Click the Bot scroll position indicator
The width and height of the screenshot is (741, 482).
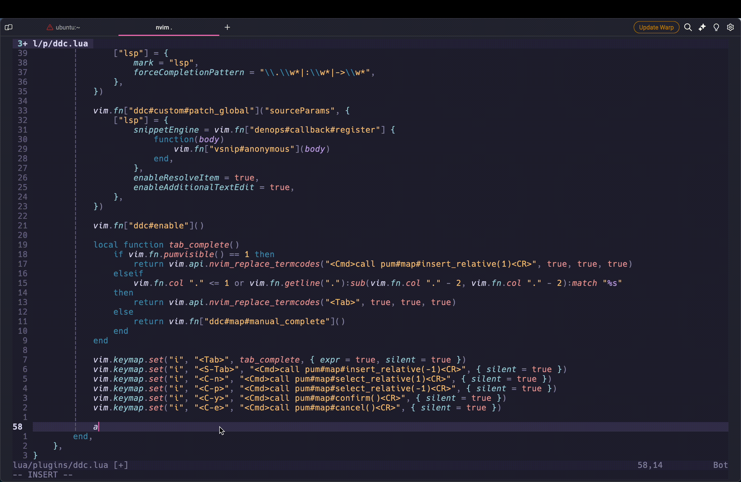point(720,465)
